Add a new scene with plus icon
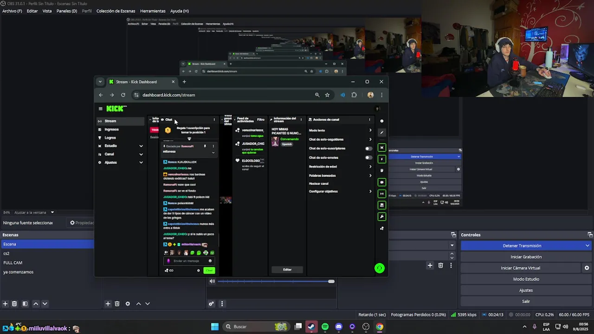Image resolution: width=594 pixels, height=334 pixels. [x=5, y=304]
